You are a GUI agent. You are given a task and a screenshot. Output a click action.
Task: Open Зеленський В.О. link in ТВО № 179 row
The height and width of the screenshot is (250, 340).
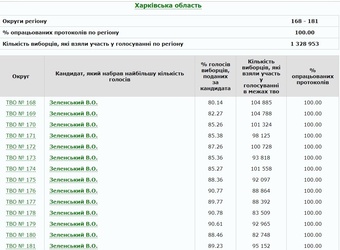(x=74, y=224)
